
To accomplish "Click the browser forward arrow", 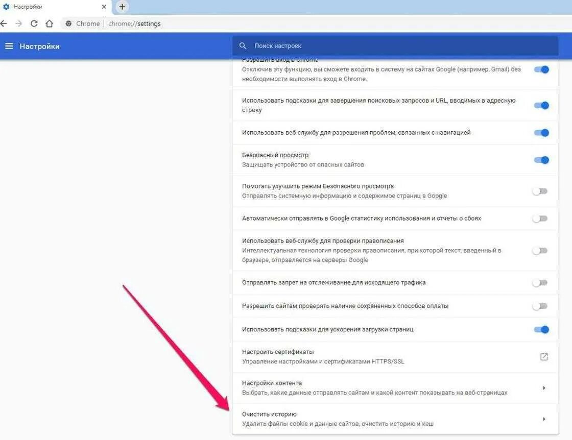I will pyautogui.click(x=18, y=23).
